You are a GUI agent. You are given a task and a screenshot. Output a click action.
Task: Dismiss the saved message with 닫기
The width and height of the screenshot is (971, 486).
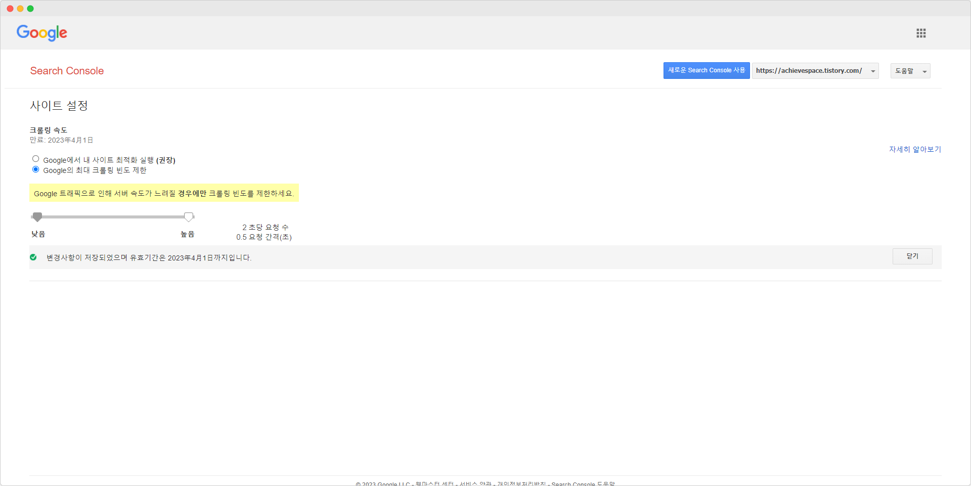(x=912, y=256)
